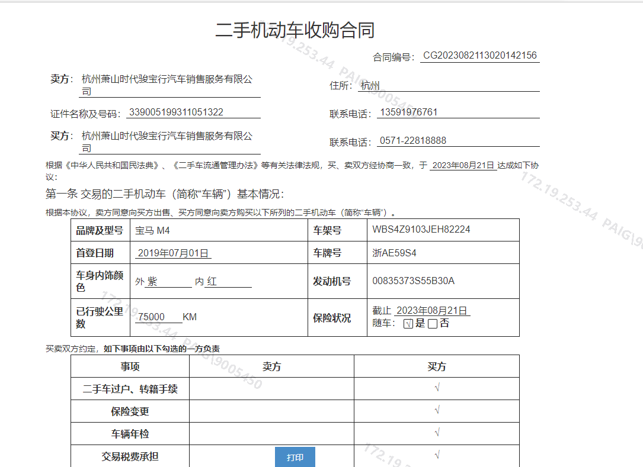Screen dimensions: 643x467
Task: Click the 住所 value 杭州
Action: click(x=370, y=86)
